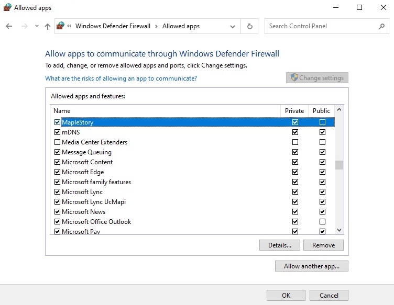Check Media Center Extenders Private box
Screen dimensions: 394x305
295,142
